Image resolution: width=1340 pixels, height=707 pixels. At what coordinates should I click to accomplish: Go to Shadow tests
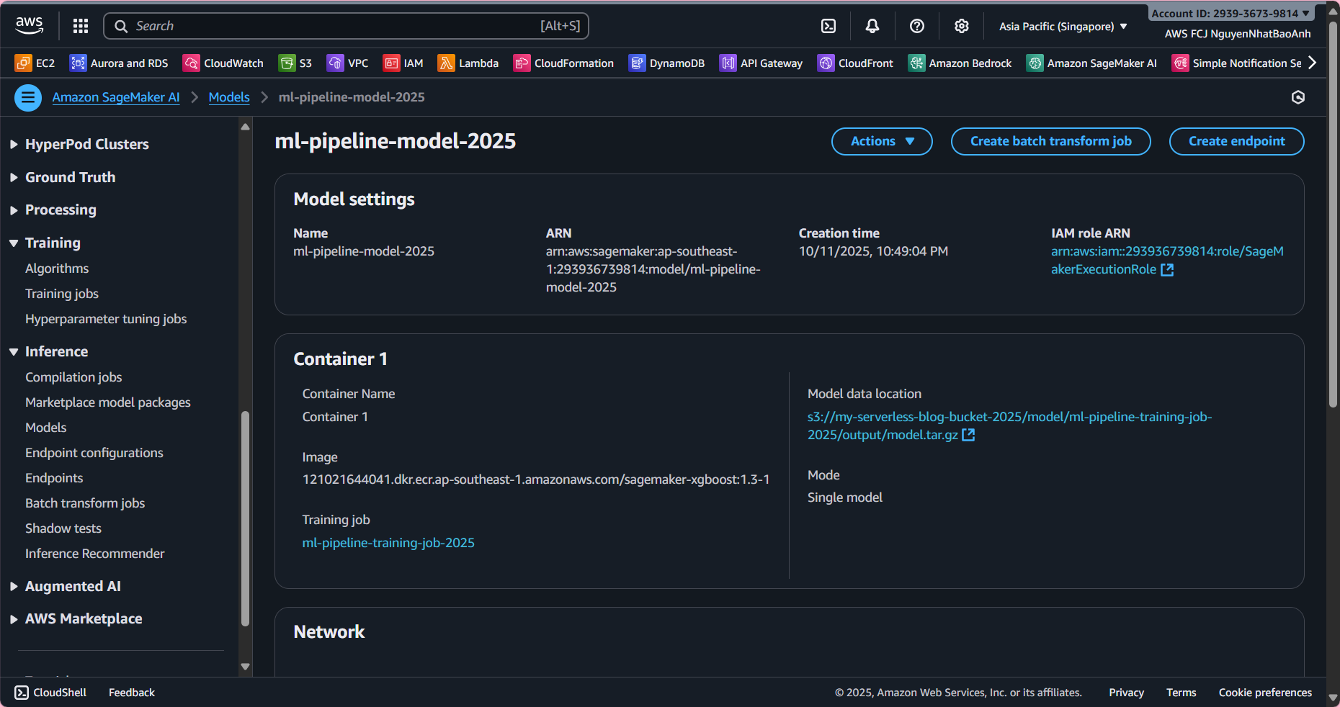[63, 528]
